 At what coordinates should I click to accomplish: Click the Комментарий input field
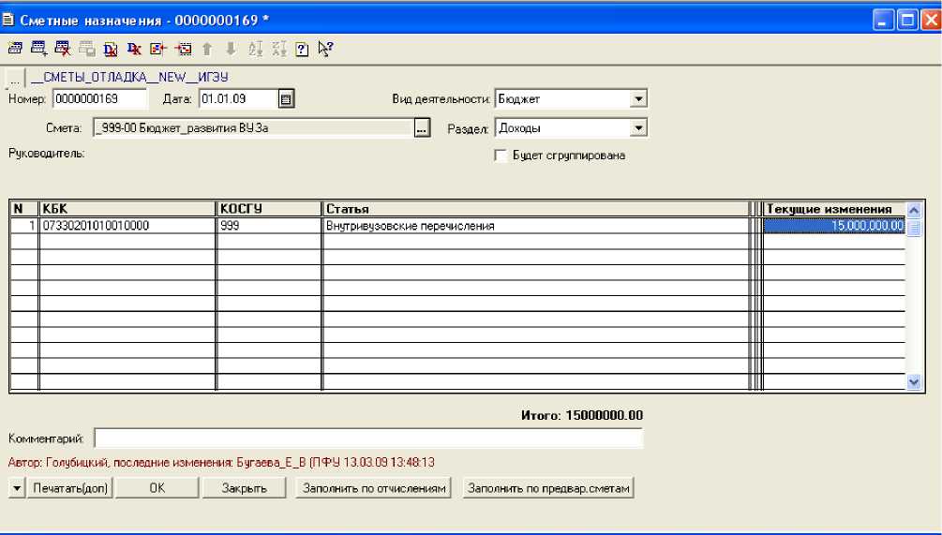[x=368, y=438]
